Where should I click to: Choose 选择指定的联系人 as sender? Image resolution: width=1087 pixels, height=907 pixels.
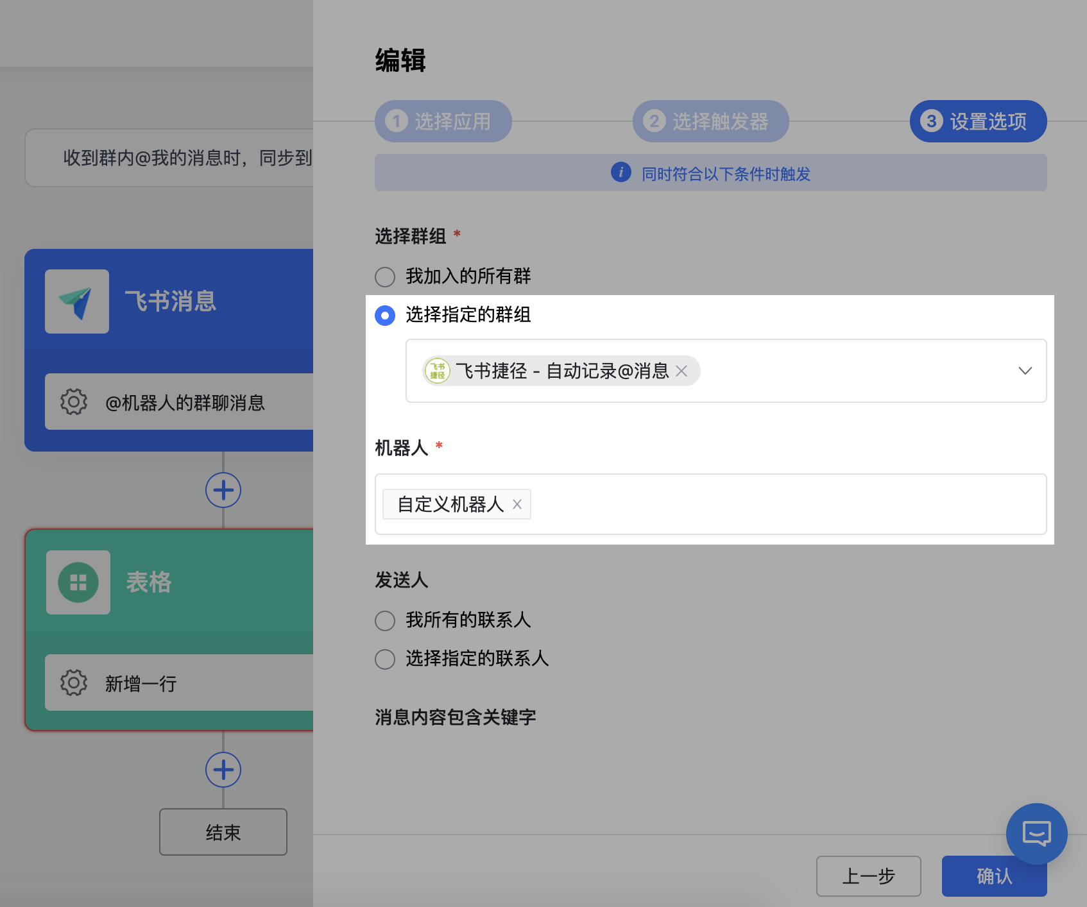coord(385,659)
